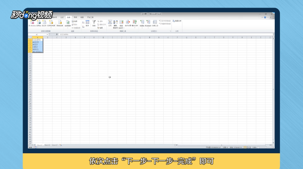
Task: Click the Insert Function fx button
Action: point(57,35)
